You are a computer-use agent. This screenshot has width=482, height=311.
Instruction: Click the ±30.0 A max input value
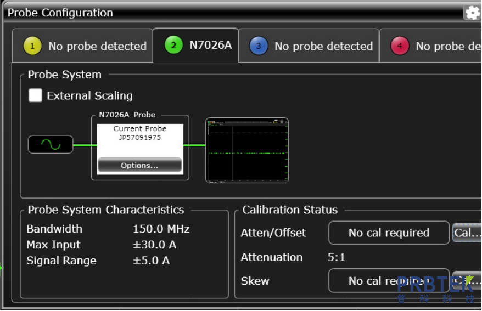(154, 245)
